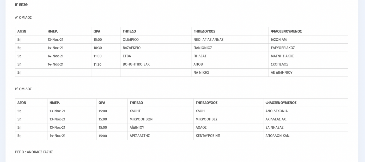Click the ΑΝΩ ΛΕΧΩΝΙΑ guest team cell

306,111
